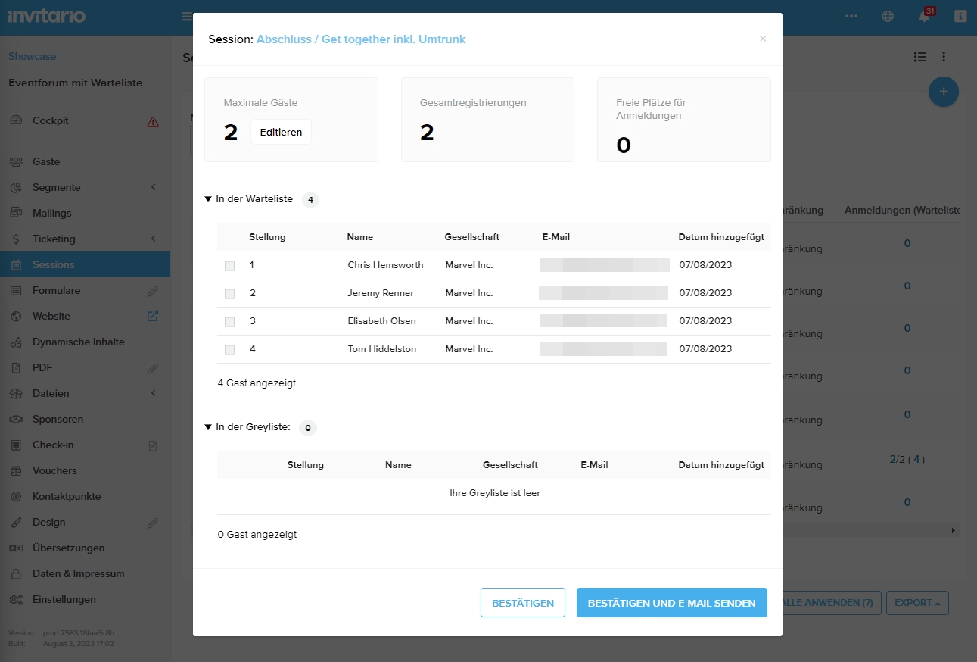Close the session dialog with X
Viewport: 977px width, 662px height.
point(763,39)
